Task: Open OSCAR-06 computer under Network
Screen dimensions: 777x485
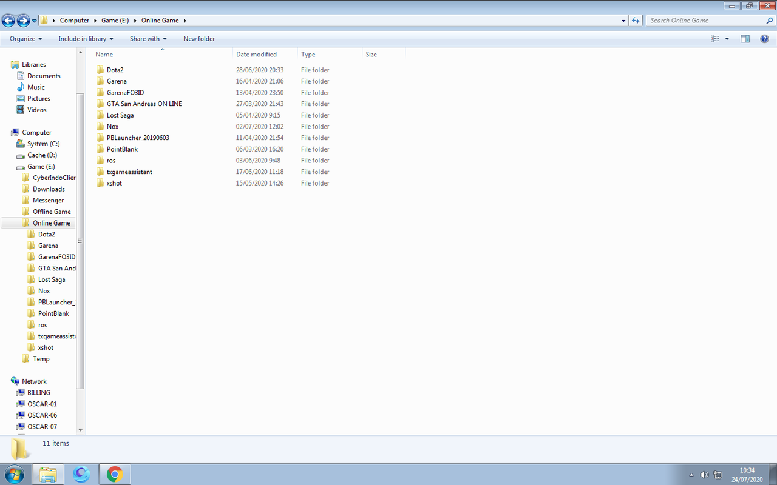Action: (x=42, y=415)
